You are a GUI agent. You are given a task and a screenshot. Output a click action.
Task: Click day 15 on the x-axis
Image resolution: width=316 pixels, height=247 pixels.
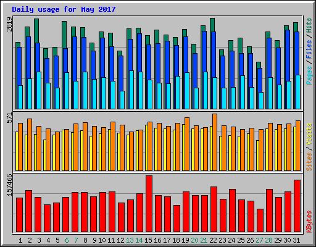pos(148,240)
